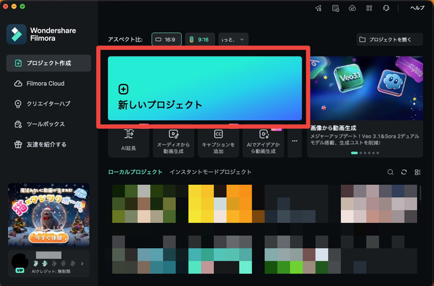Click the black profile avatar

(20, 262)
